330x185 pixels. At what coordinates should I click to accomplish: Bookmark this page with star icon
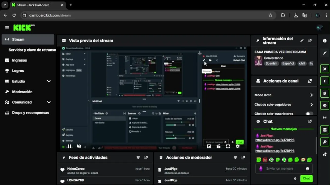[x=270, y=15]
